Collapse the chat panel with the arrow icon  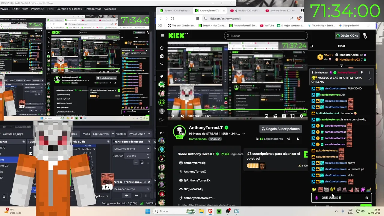tap(311, 46)
